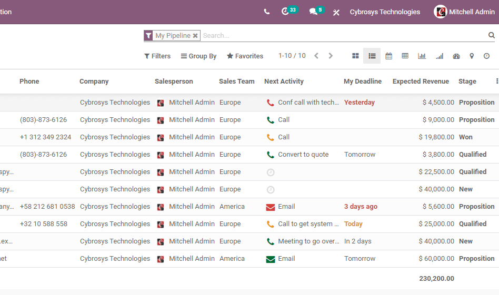Screen dimensions: 499x295
Task: Click phone number +58 212 681 0538
Action: coord(47,207)
